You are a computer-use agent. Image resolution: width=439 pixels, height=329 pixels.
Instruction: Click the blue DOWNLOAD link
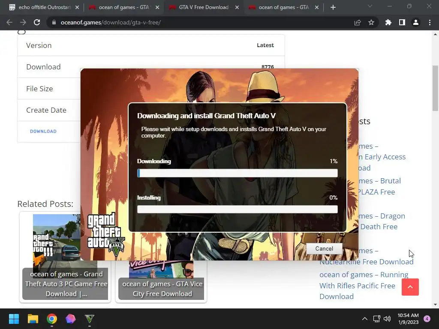click(43, 131)
